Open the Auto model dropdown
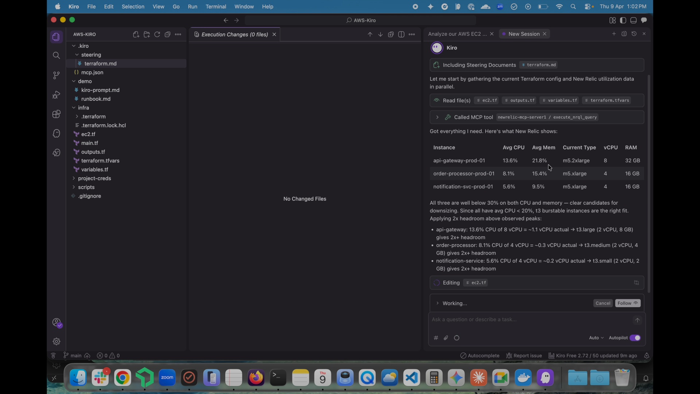Viewport: 700px width, 394px height. (x=596, y=338)
